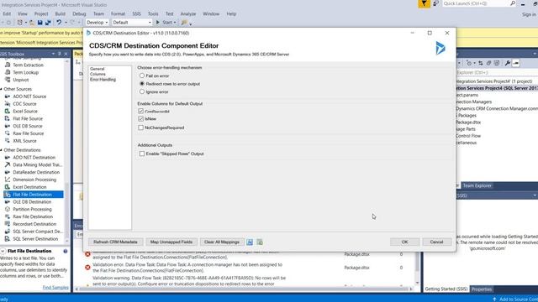The image size is (538, 302).
Task: Open SSIS menu
Action: coord(136,13)
